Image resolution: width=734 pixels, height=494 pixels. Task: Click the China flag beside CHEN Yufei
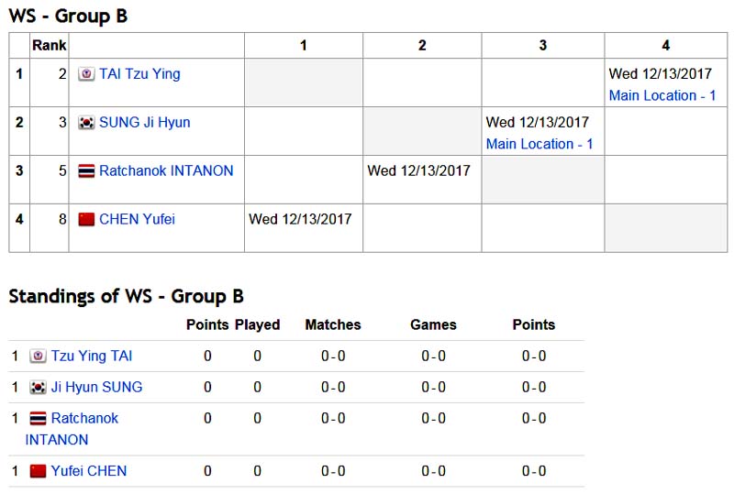[86, 219]
